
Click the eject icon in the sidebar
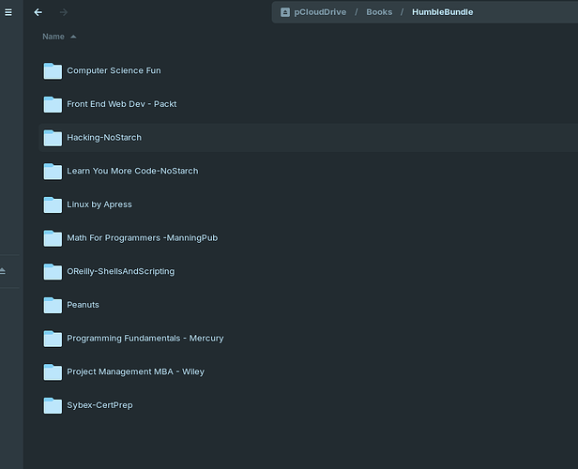tap(3, 271)
